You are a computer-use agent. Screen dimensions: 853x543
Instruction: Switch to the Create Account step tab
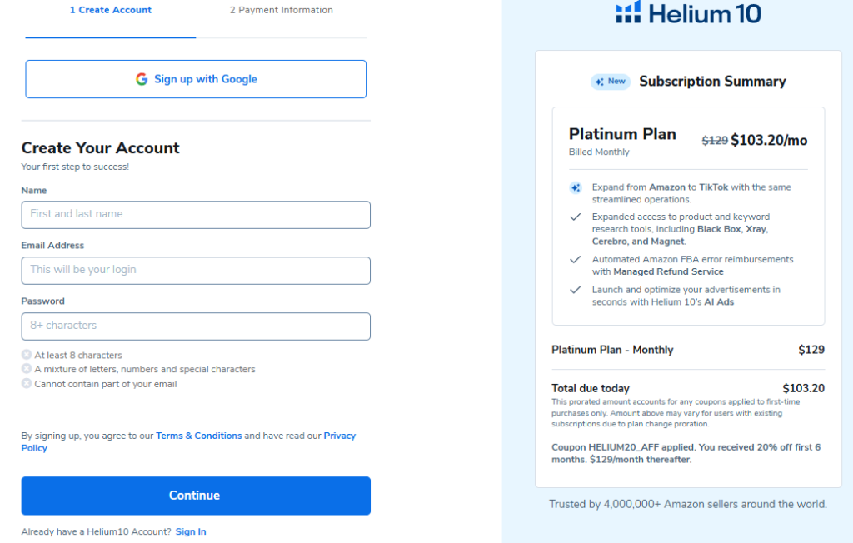point(111,11)
